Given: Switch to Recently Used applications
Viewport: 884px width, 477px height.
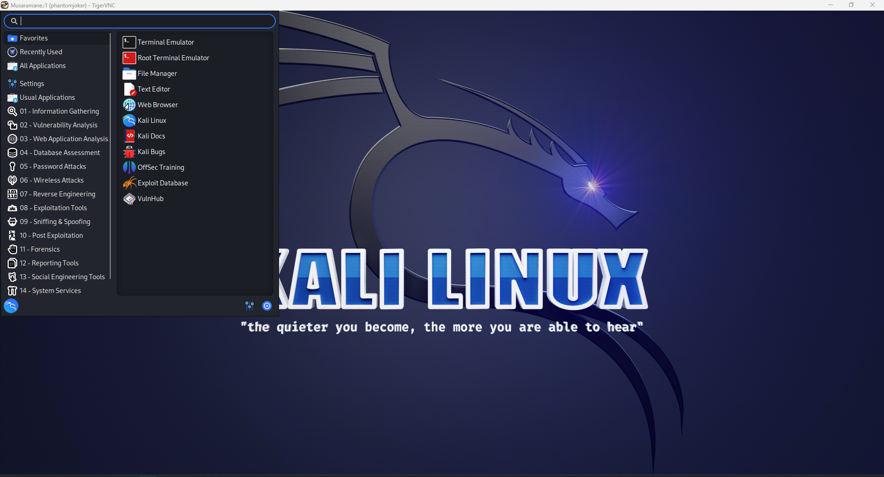Looking at the screenshot, I should coord(41,52).
